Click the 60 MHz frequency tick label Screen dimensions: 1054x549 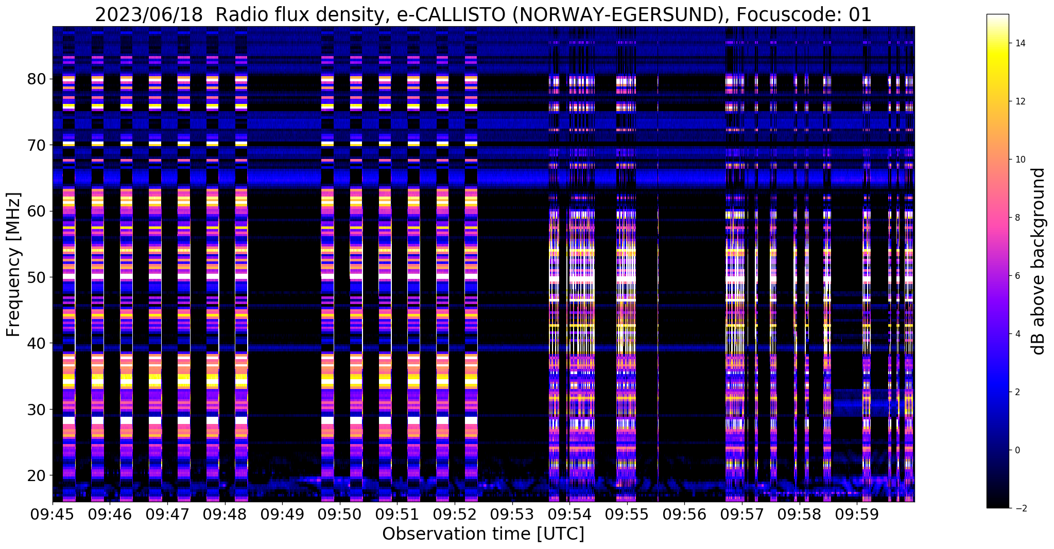(36, 211)
